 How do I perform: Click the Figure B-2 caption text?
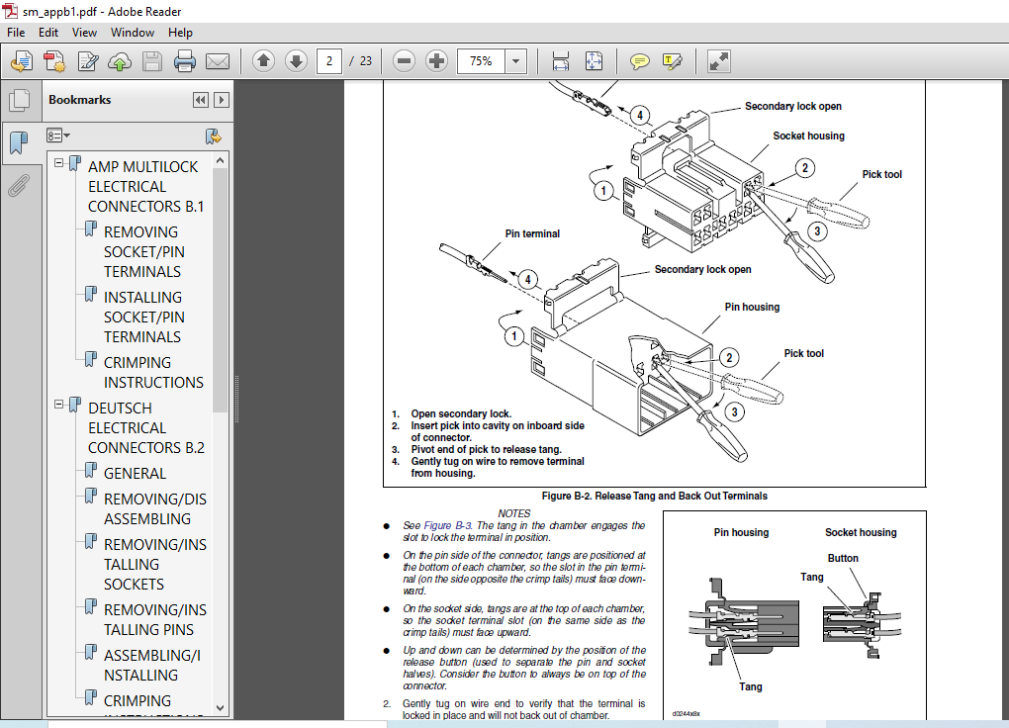click(x=655, y=496)
